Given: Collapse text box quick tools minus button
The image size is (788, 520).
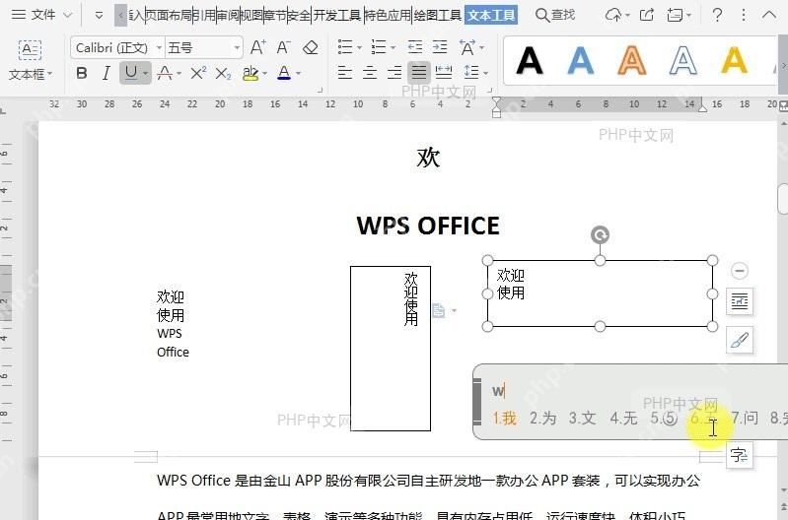Looking at the screenshot, I should [x=740, y=271].
